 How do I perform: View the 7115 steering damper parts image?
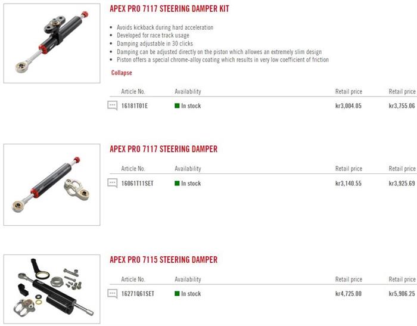click(x=52, y=289)
